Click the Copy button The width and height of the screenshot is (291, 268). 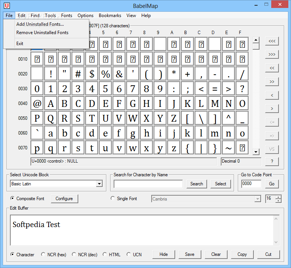tap(242, 254)
